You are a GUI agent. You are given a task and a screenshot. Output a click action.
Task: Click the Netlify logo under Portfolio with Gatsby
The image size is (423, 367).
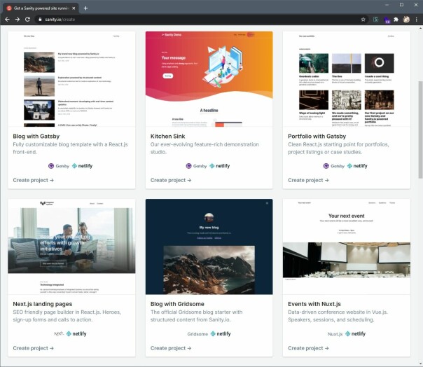pyautogui.click(x=357, y=166)
